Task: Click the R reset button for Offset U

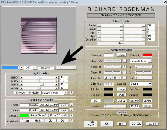Action: coord(125,72)
